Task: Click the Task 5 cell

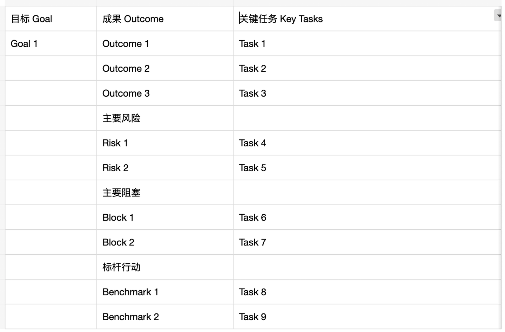Action: [367, 168]
